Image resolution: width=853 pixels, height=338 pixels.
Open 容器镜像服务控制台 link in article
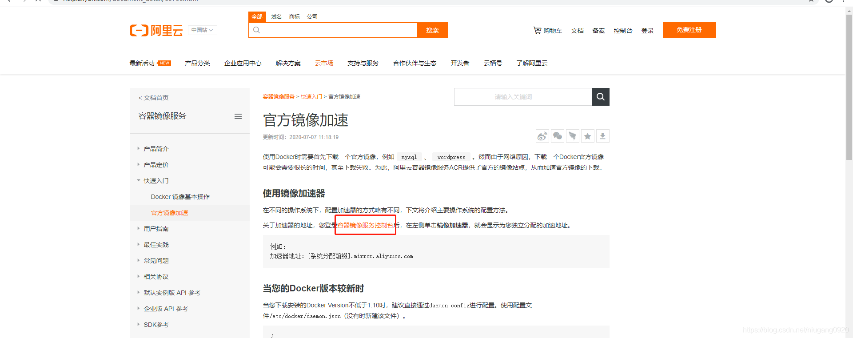click(365, 225)
